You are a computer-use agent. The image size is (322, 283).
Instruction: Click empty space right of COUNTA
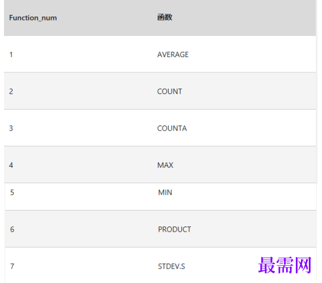coord(251,128)
